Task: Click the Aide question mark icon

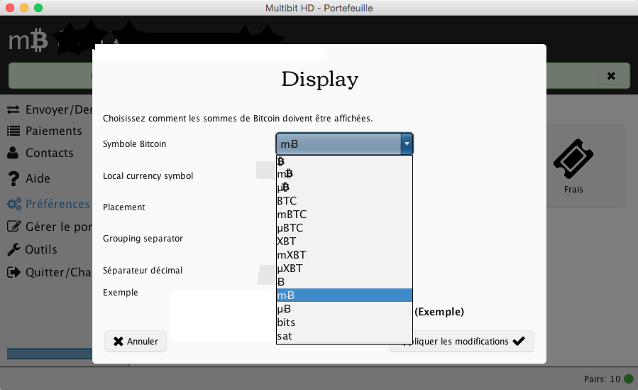Action: coord(13,178)
